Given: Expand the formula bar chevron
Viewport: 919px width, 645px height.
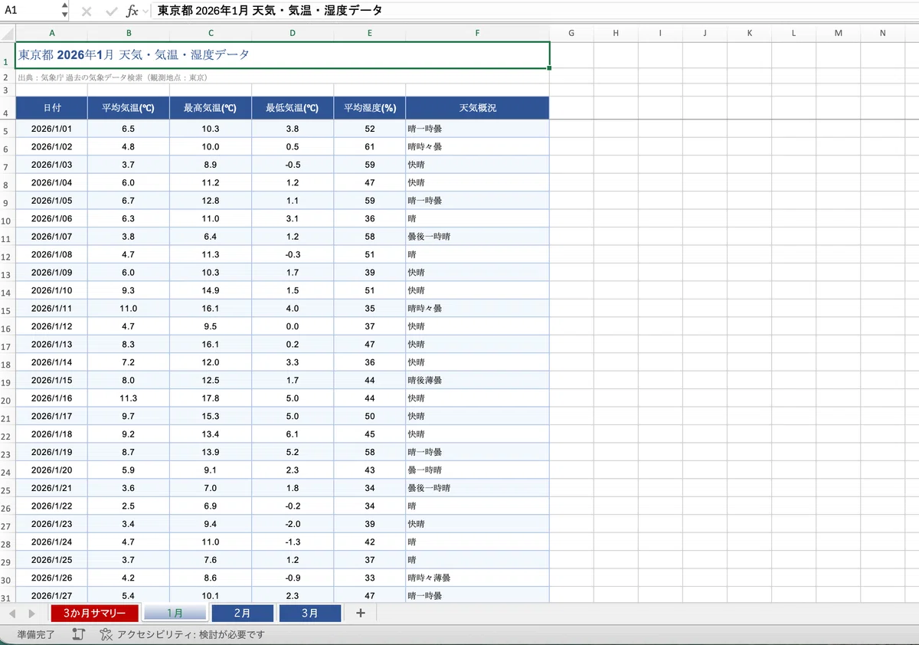Looking at the screenshot, I should 146,11.
